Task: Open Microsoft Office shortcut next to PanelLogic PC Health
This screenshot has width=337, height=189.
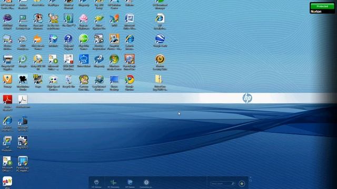Action: [x=7, y=161]
